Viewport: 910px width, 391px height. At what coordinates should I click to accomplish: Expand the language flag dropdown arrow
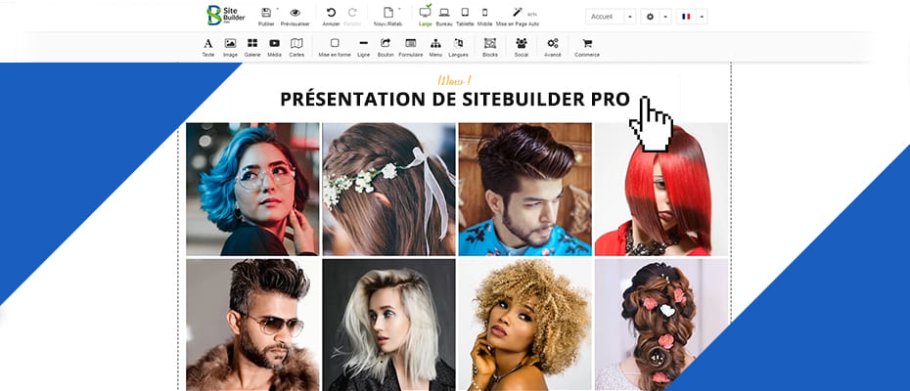702,17
